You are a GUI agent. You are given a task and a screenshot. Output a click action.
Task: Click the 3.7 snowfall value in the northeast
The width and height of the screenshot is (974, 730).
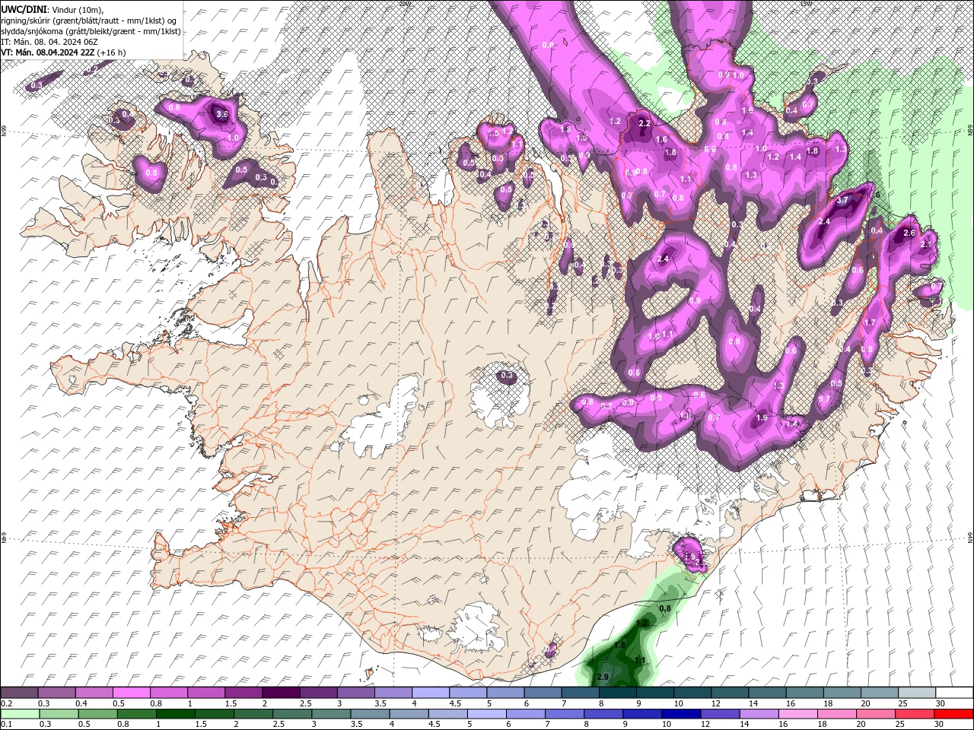(842, 201)
